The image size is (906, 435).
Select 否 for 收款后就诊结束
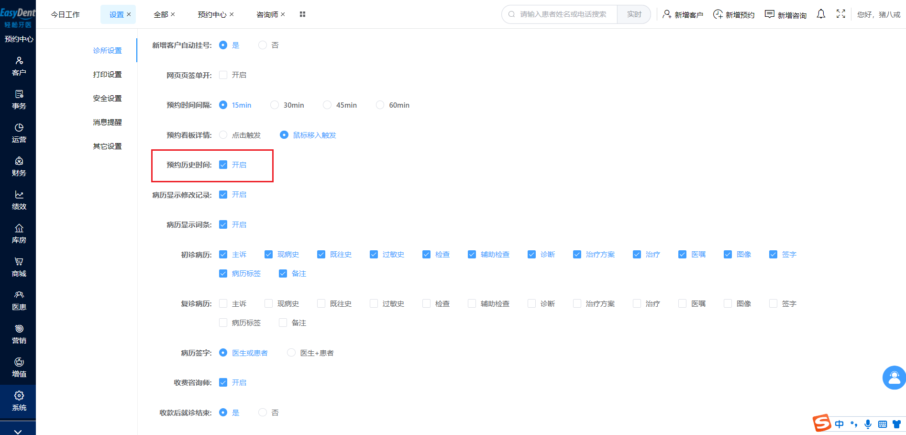(263, 412)
